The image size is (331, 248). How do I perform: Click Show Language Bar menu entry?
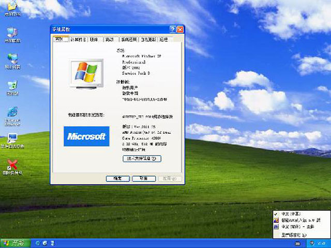pyautogui.click(x=301, y=235)
